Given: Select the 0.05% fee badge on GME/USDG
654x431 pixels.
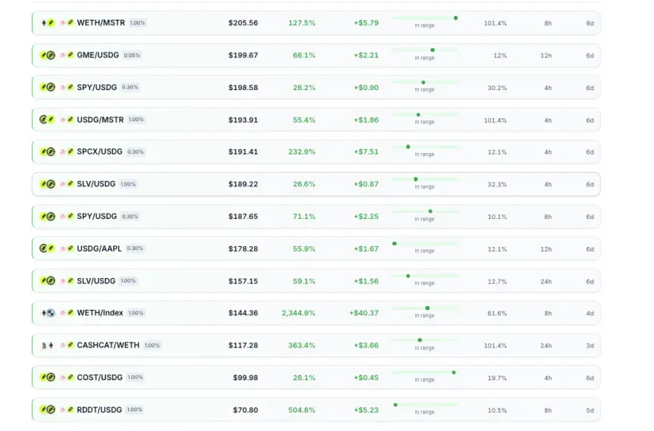Looking at the screenshot, I should click(132, 55).
